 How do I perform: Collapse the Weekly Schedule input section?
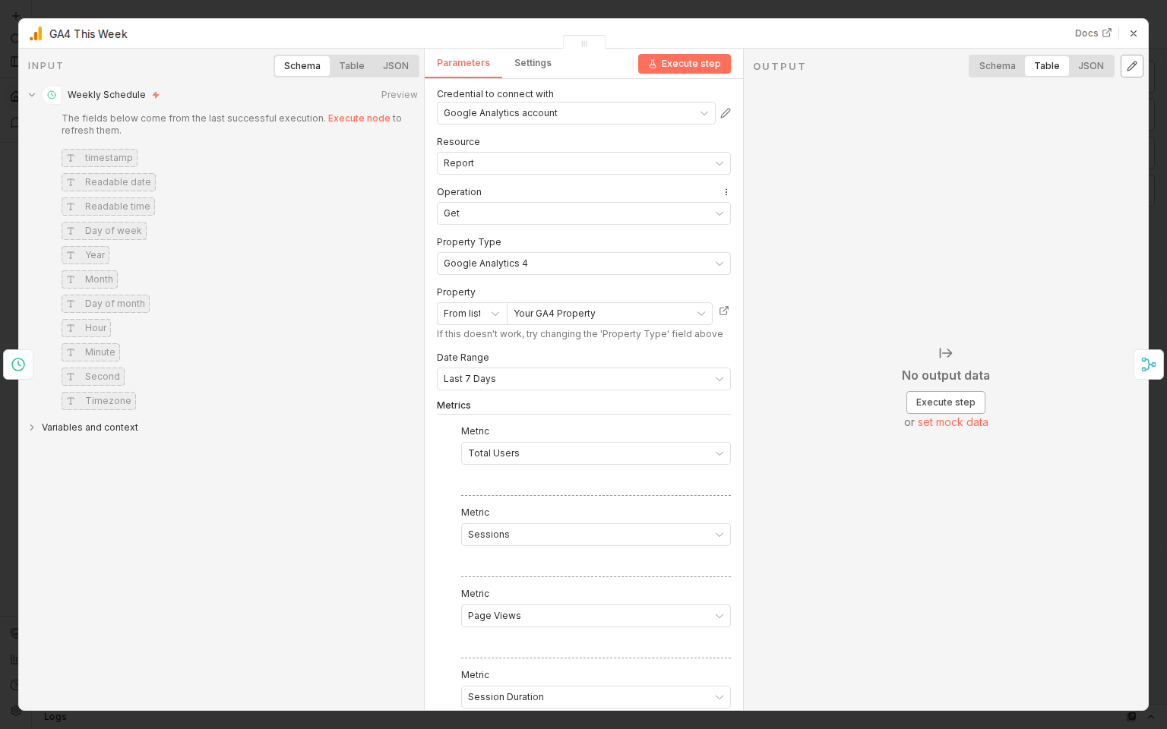(x=32, y=94)
